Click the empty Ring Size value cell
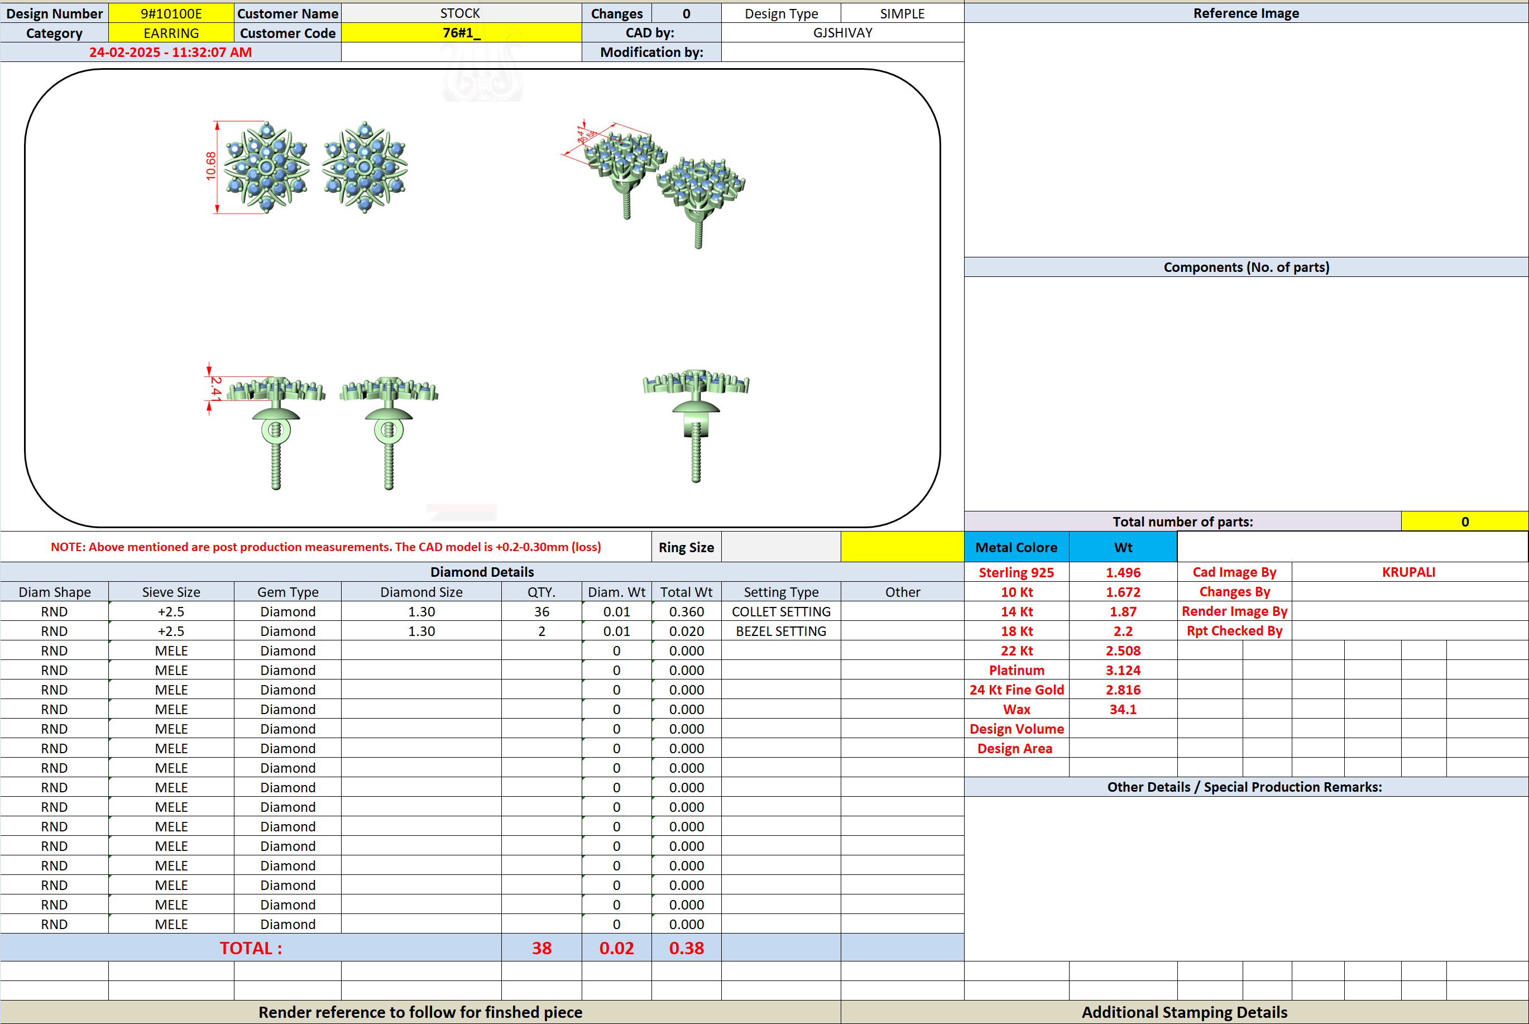Image resolution: width=1529 pixels, height=1024 pixels. point(781,547)
